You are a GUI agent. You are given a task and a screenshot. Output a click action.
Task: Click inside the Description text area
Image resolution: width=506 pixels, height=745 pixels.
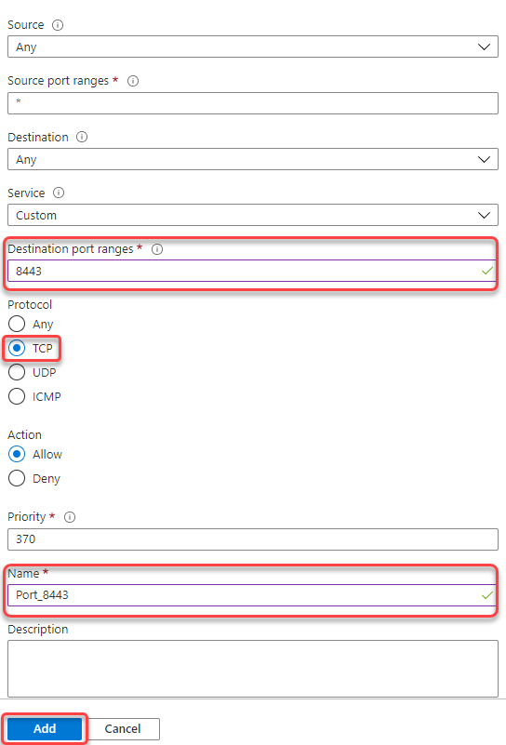pos(253,669)
